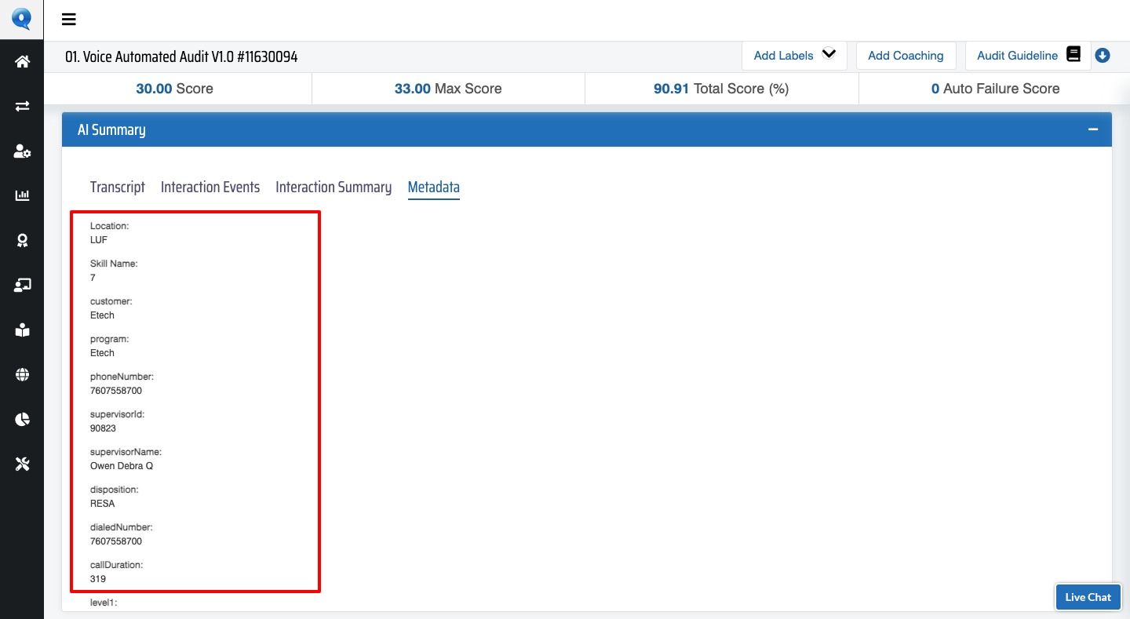Image resolution: width=1130 pixels, height=619 pixels.
Task: Click the award ribbon sidebar icon
Action: coord(22,241)
